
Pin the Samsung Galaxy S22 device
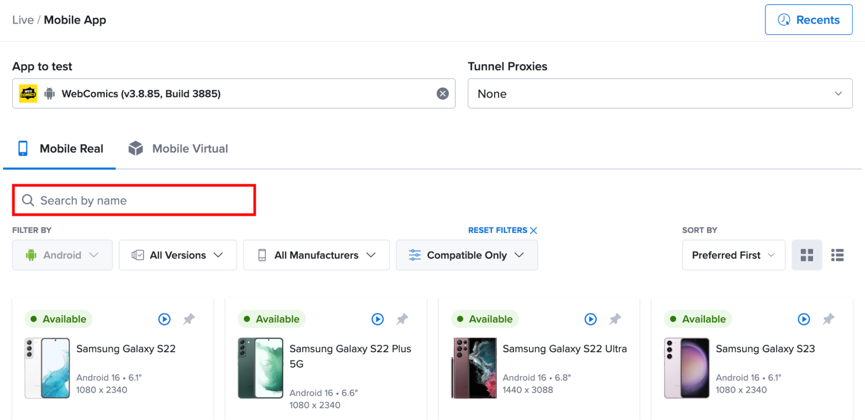tap(189, 319)
